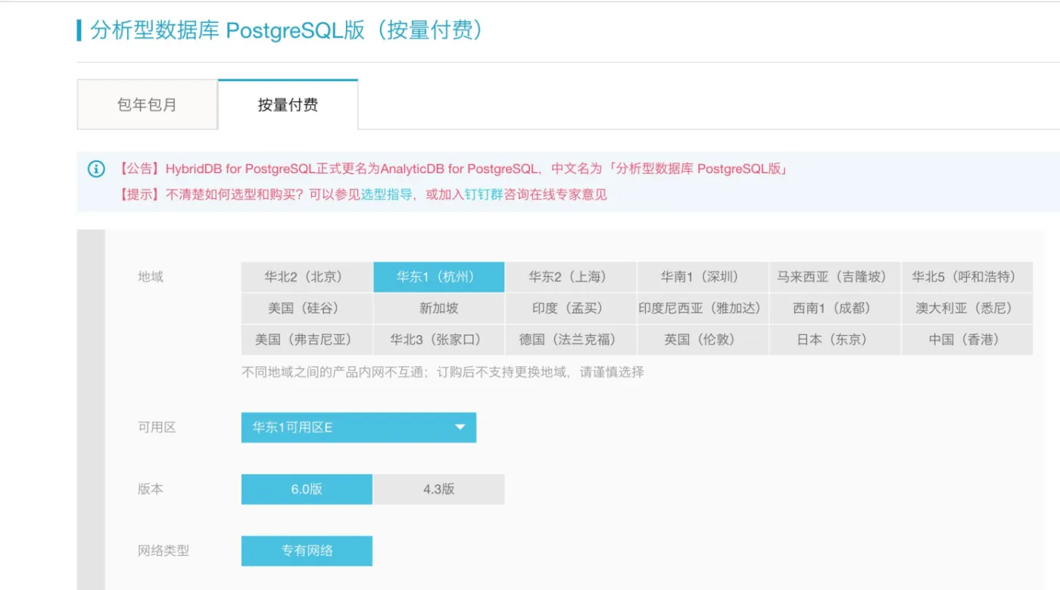Image resolution: width=1060 pixels, height=590 pixels.
Task: Choose region 华北5（呼和浩特）
Action: coord(967,277)
